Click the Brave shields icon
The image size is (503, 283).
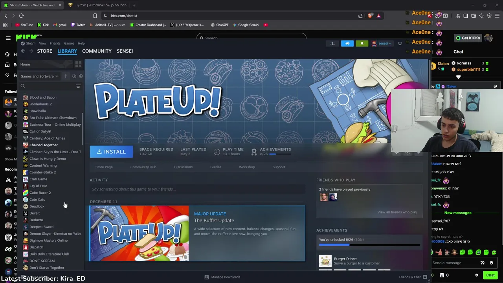click(370, 16)
